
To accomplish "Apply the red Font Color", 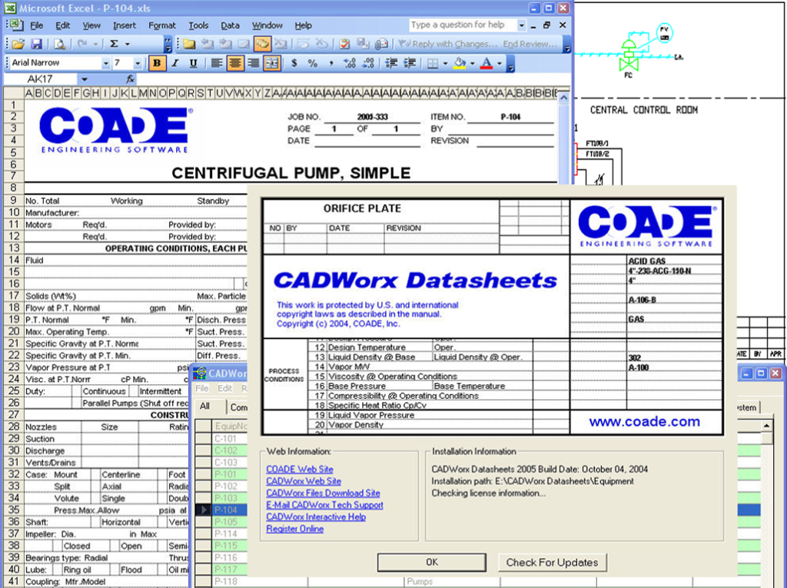I will point(486,63).
